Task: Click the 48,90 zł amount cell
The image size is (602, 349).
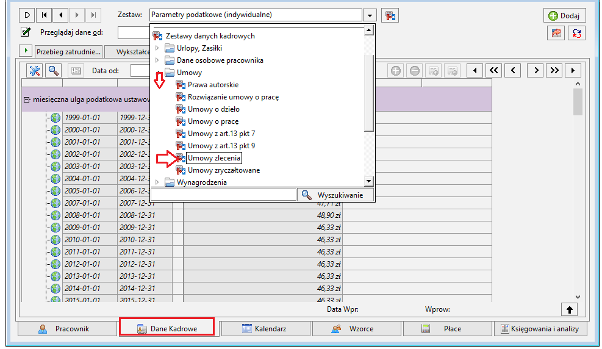Action: click(x=263, y=215)
